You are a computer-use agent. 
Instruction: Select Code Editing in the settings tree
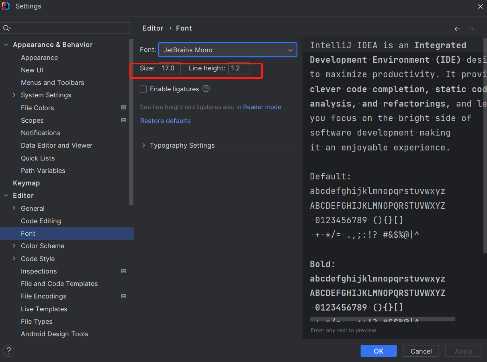click(41, 221)
